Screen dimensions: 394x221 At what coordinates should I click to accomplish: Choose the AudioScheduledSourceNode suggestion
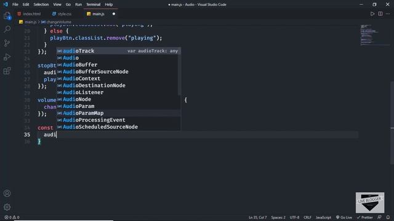[x=118, y=127]
